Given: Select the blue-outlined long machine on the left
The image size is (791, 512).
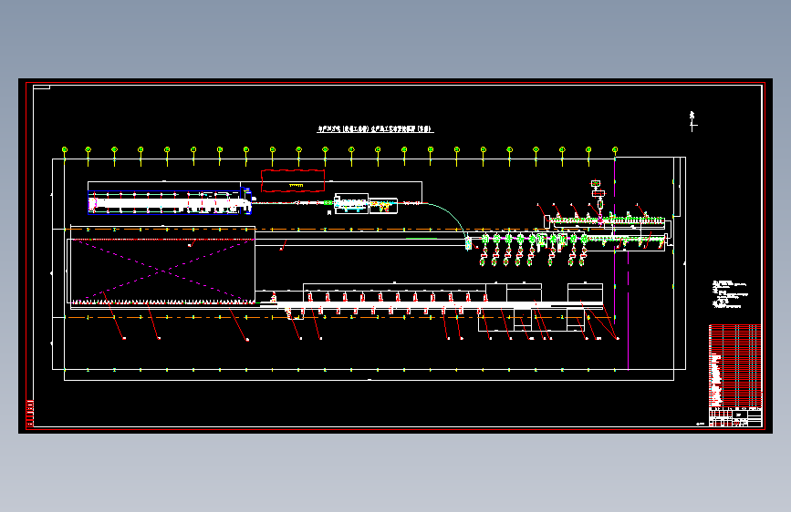Looking at the screenshot, I should pos(170,202).
